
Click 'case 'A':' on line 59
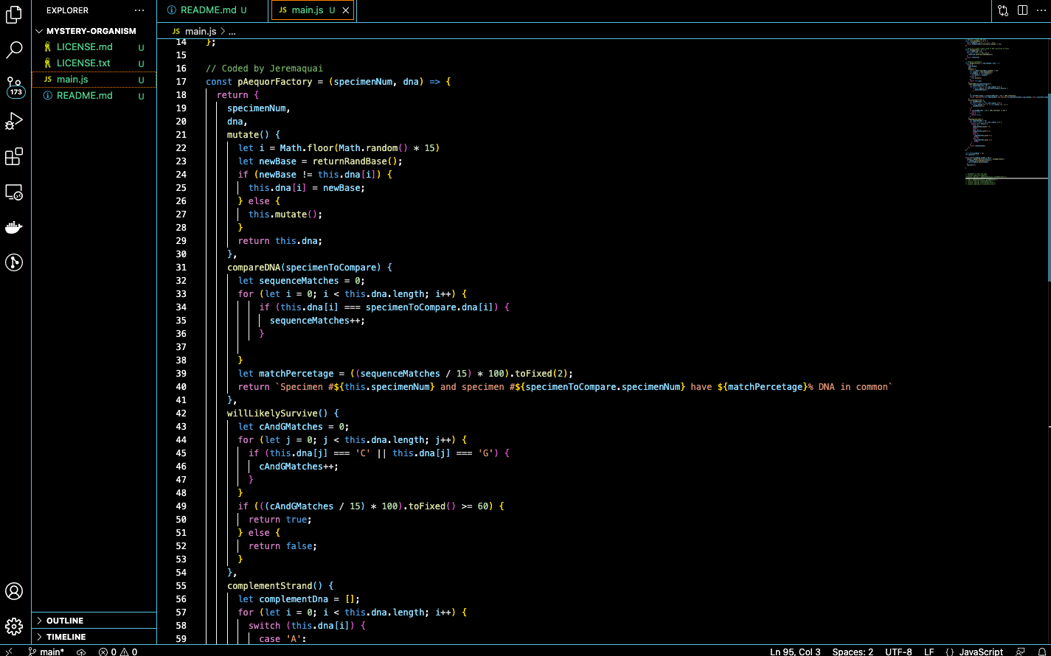tap(282, 639)
